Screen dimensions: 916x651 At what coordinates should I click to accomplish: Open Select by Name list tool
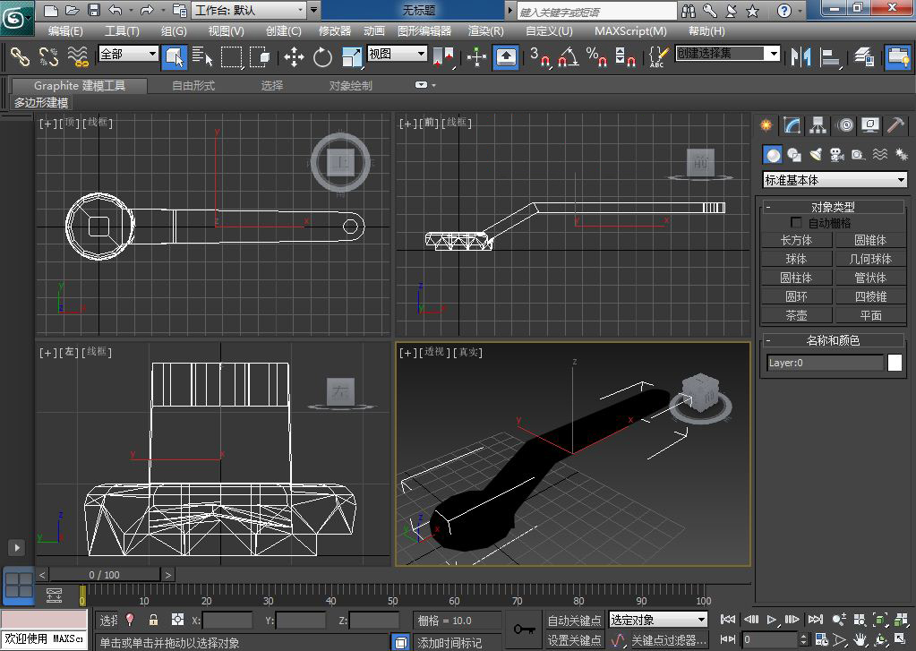pyautogui.click(x=202, y=56)
